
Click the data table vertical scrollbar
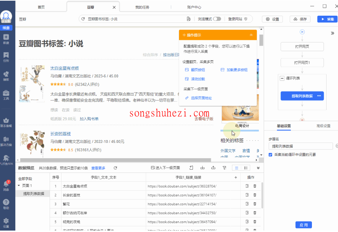(x=262, y=195)
